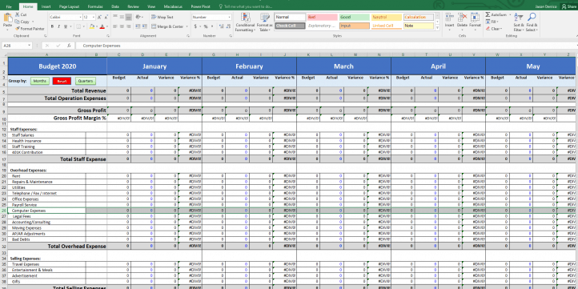Open Find & Select magnifier tool
The width and height of the screenshot is (578, 289).
click(x=532, y=22)
